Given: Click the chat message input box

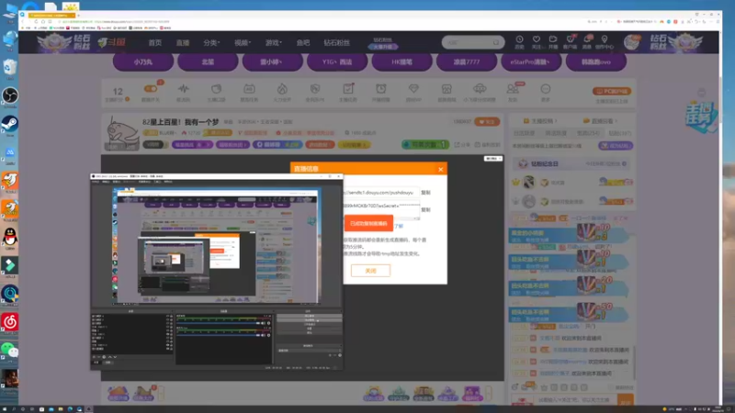Looking at the screenshot, I should click(576, 400).
